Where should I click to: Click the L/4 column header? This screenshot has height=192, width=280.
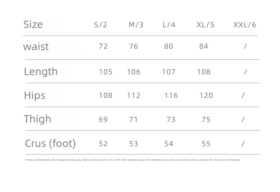pyautogui.click(x=169, y=25)
